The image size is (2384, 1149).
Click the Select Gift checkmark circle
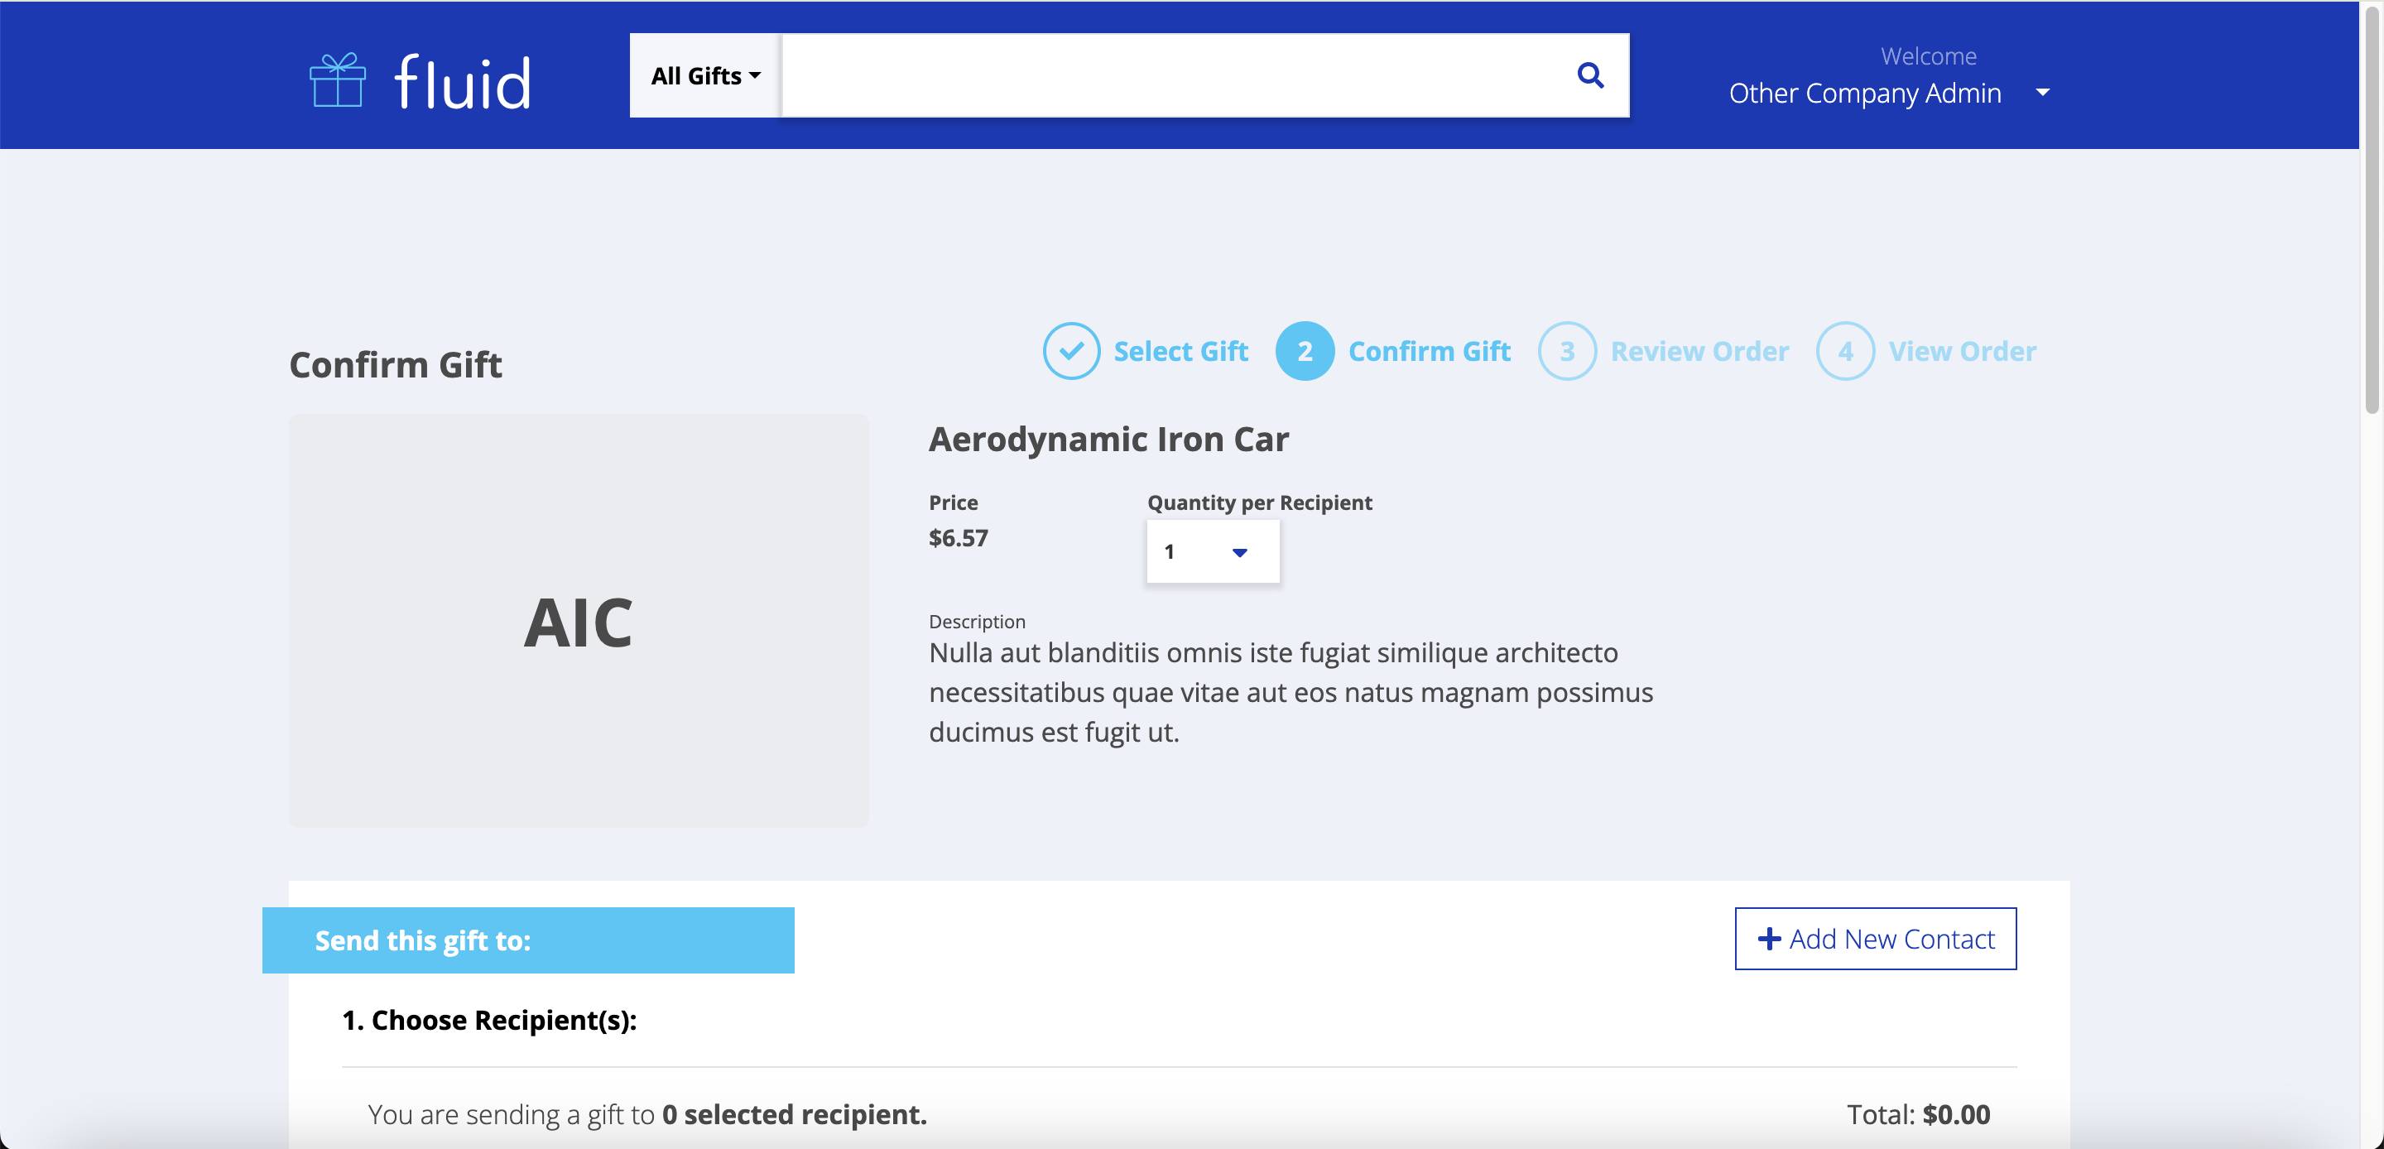pos(1071,351)
